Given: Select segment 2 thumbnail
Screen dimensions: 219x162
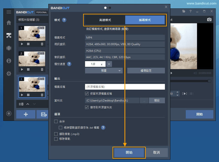Looking at the screenshot, I should pos(32,59).
